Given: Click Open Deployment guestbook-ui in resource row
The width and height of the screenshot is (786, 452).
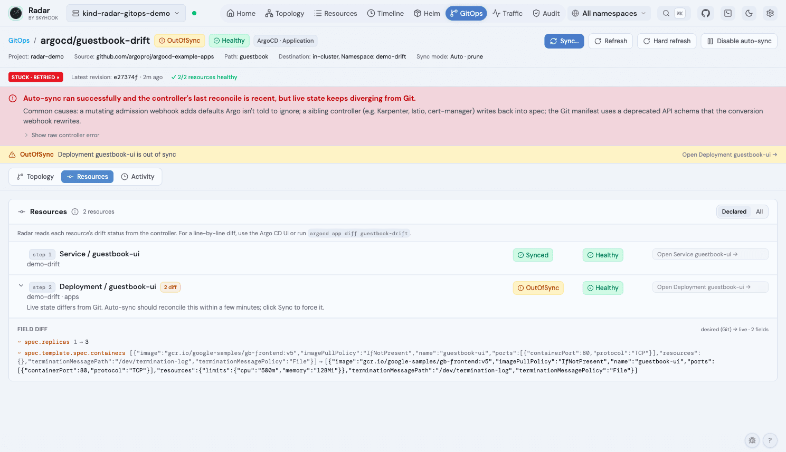Looking at the screenshot, I should point(710,287).
